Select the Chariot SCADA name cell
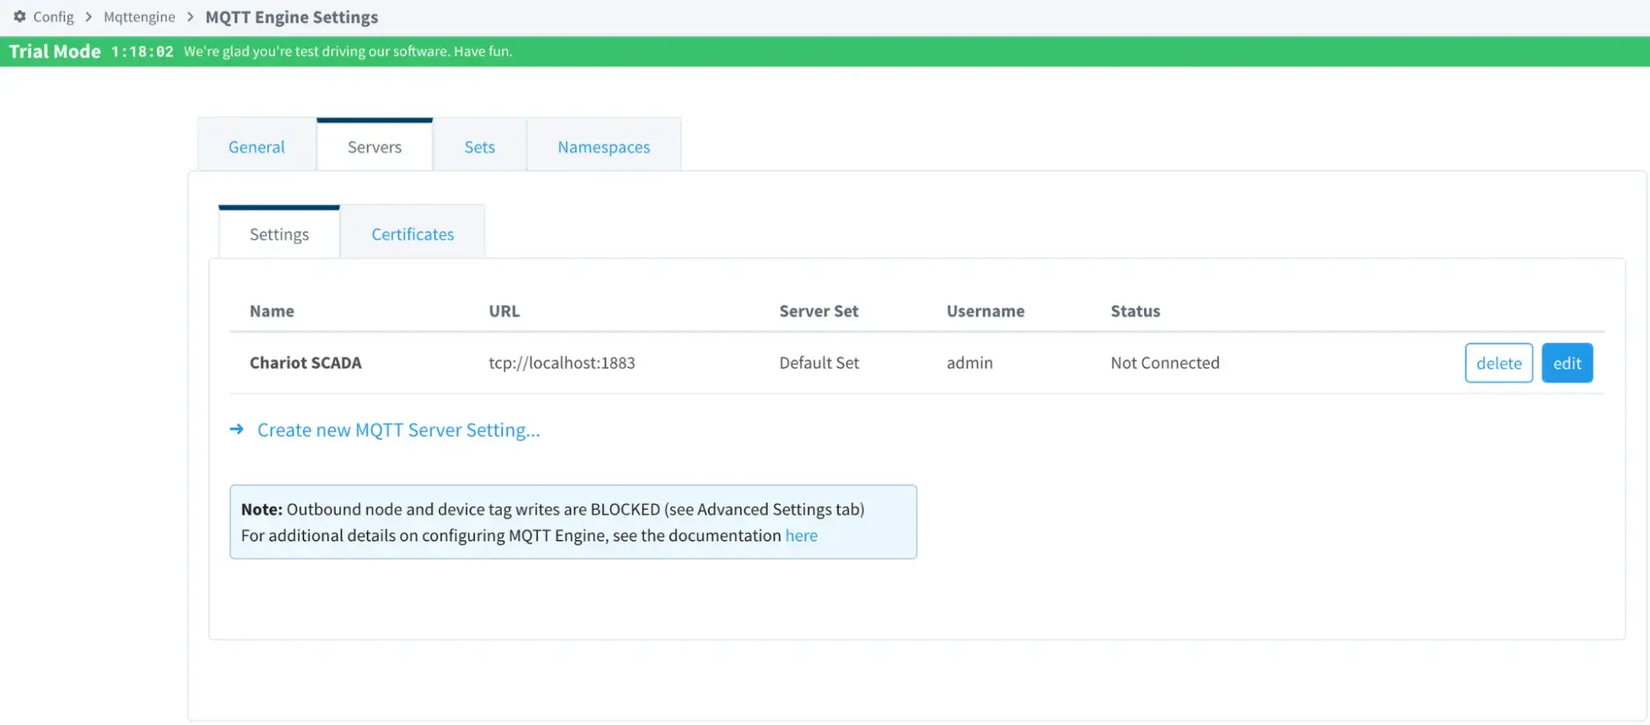This screenshot has height=725, width=1650. click(305, 363)
